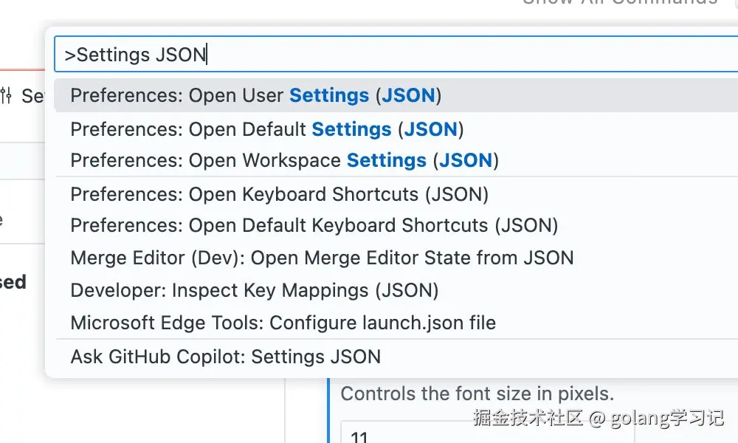The height and width of the screenshot is (443, 738).
Task: Open Keyboard Shortcuts (JSON) command
Action: point(279,194)
